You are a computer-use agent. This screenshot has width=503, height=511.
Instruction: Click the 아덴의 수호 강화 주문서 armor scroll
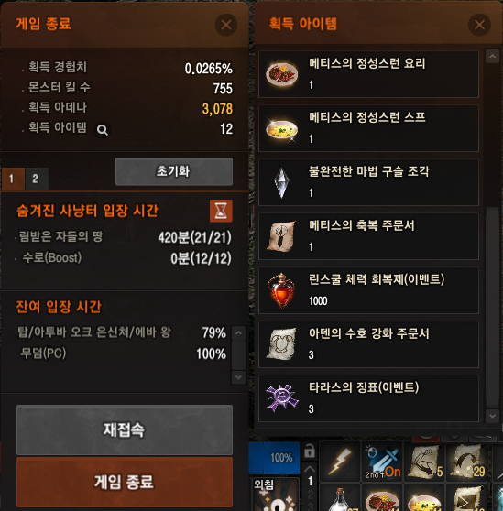(281, 344)
